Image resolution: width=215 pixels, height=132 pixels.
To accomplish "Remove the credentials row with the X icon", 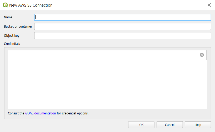I will 202,55.
